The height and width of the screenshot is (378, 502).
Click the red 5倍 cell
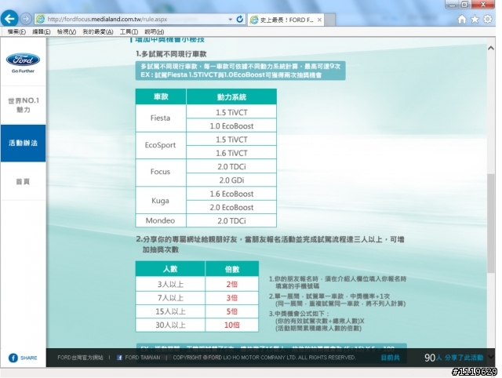click(232, 311)
